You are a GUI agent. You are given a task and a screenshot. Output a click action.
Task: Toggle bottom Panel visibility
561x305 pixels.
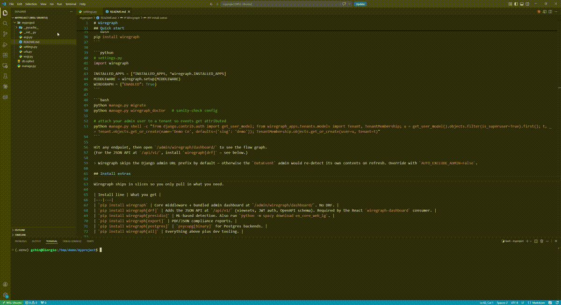[522, 4]
